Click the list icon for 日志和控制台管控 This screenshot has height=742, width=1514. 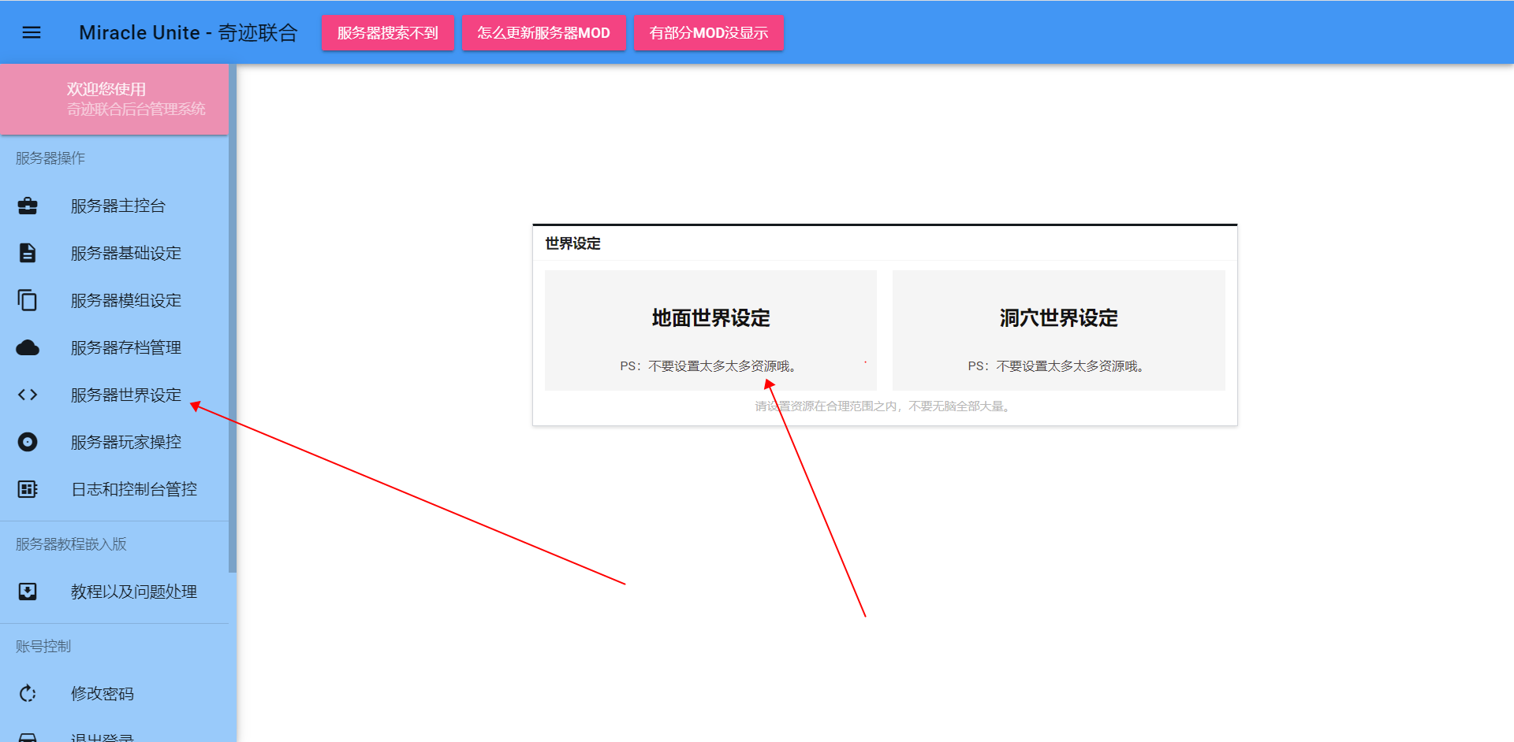(28, 489)
